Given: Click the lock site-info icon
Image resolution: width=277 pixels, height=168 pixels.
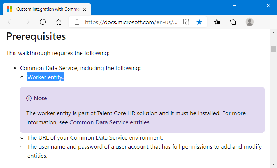Looking at the screenshot, I should pos(77,22).
